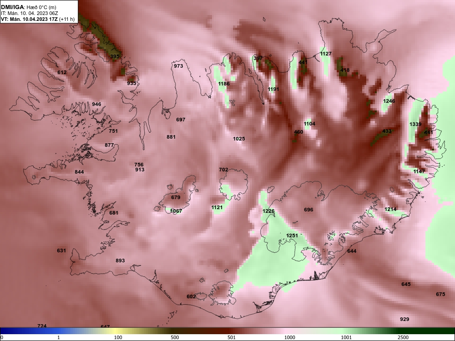Click the 696 value on the glacier
This screenshot has width=455, height=341.
pos(309,210)
